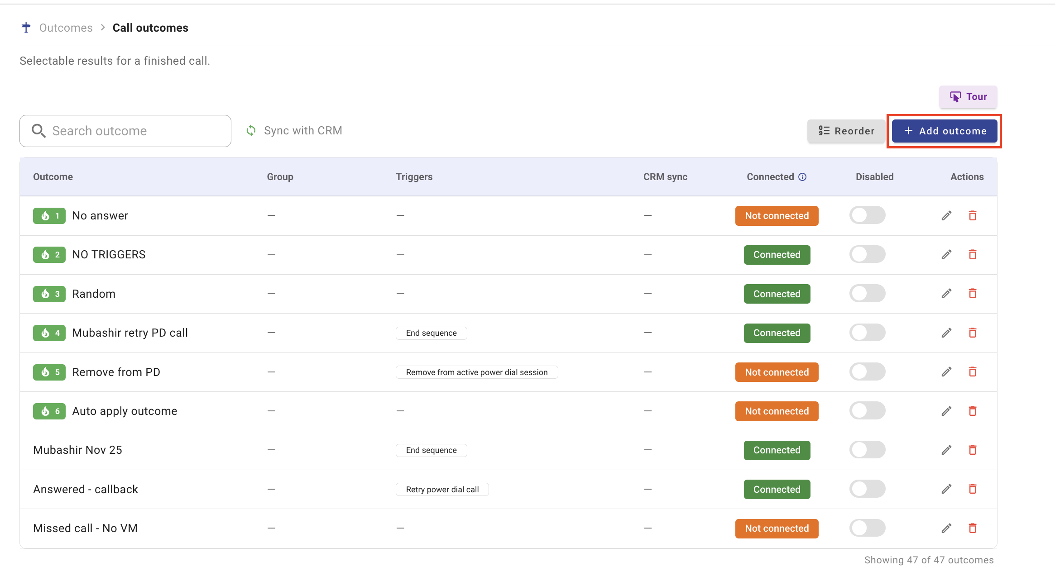The image size is (1055, 581).
Task: Click Connected badge for Random
Action: coord(777,294)
